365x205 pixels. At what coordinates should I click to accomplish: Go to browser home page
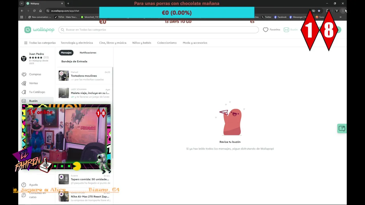(40, 11)
